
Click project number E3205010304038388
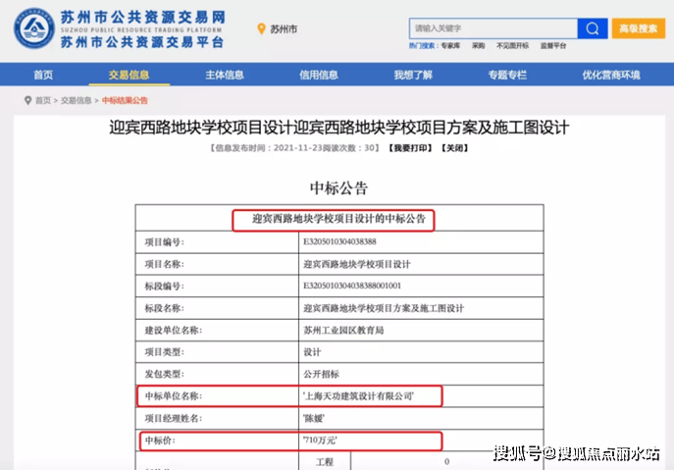339,241
